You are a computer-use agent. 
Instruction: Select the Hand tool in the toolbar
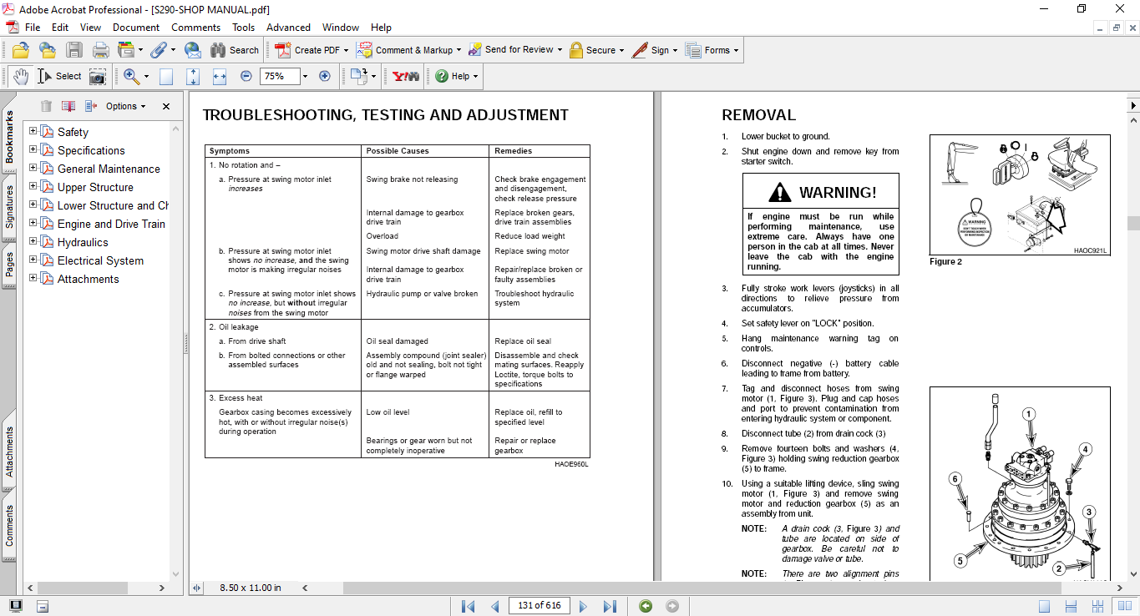[x=20, y=76]
